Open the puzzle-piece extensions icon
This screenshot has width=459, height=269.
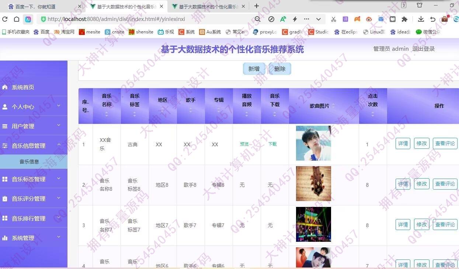click(404, 19)
